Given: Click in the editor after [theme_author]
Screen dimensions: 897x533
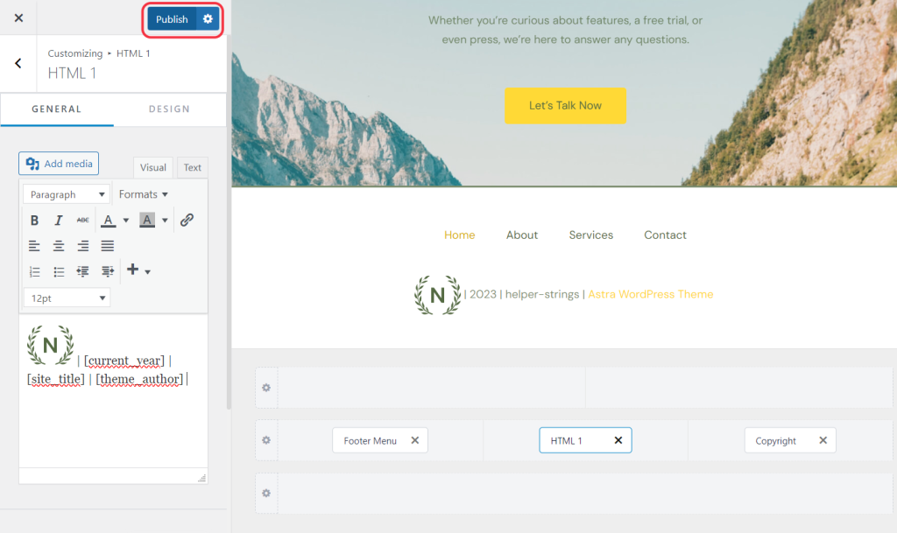Looking at the screenshot, I should point(187,379).
